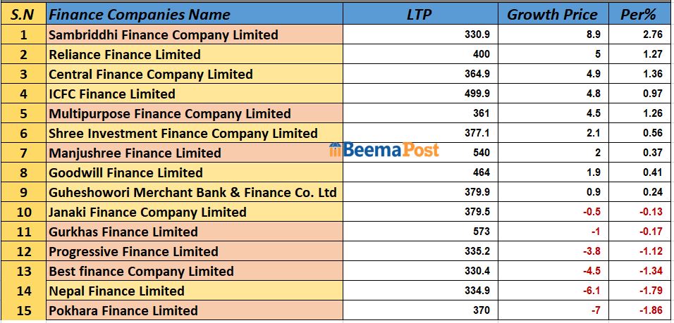The width and height of the screenshot is (674, 323).
Task: Click Central Finance Company Limited row name
Action: point(150,74)
